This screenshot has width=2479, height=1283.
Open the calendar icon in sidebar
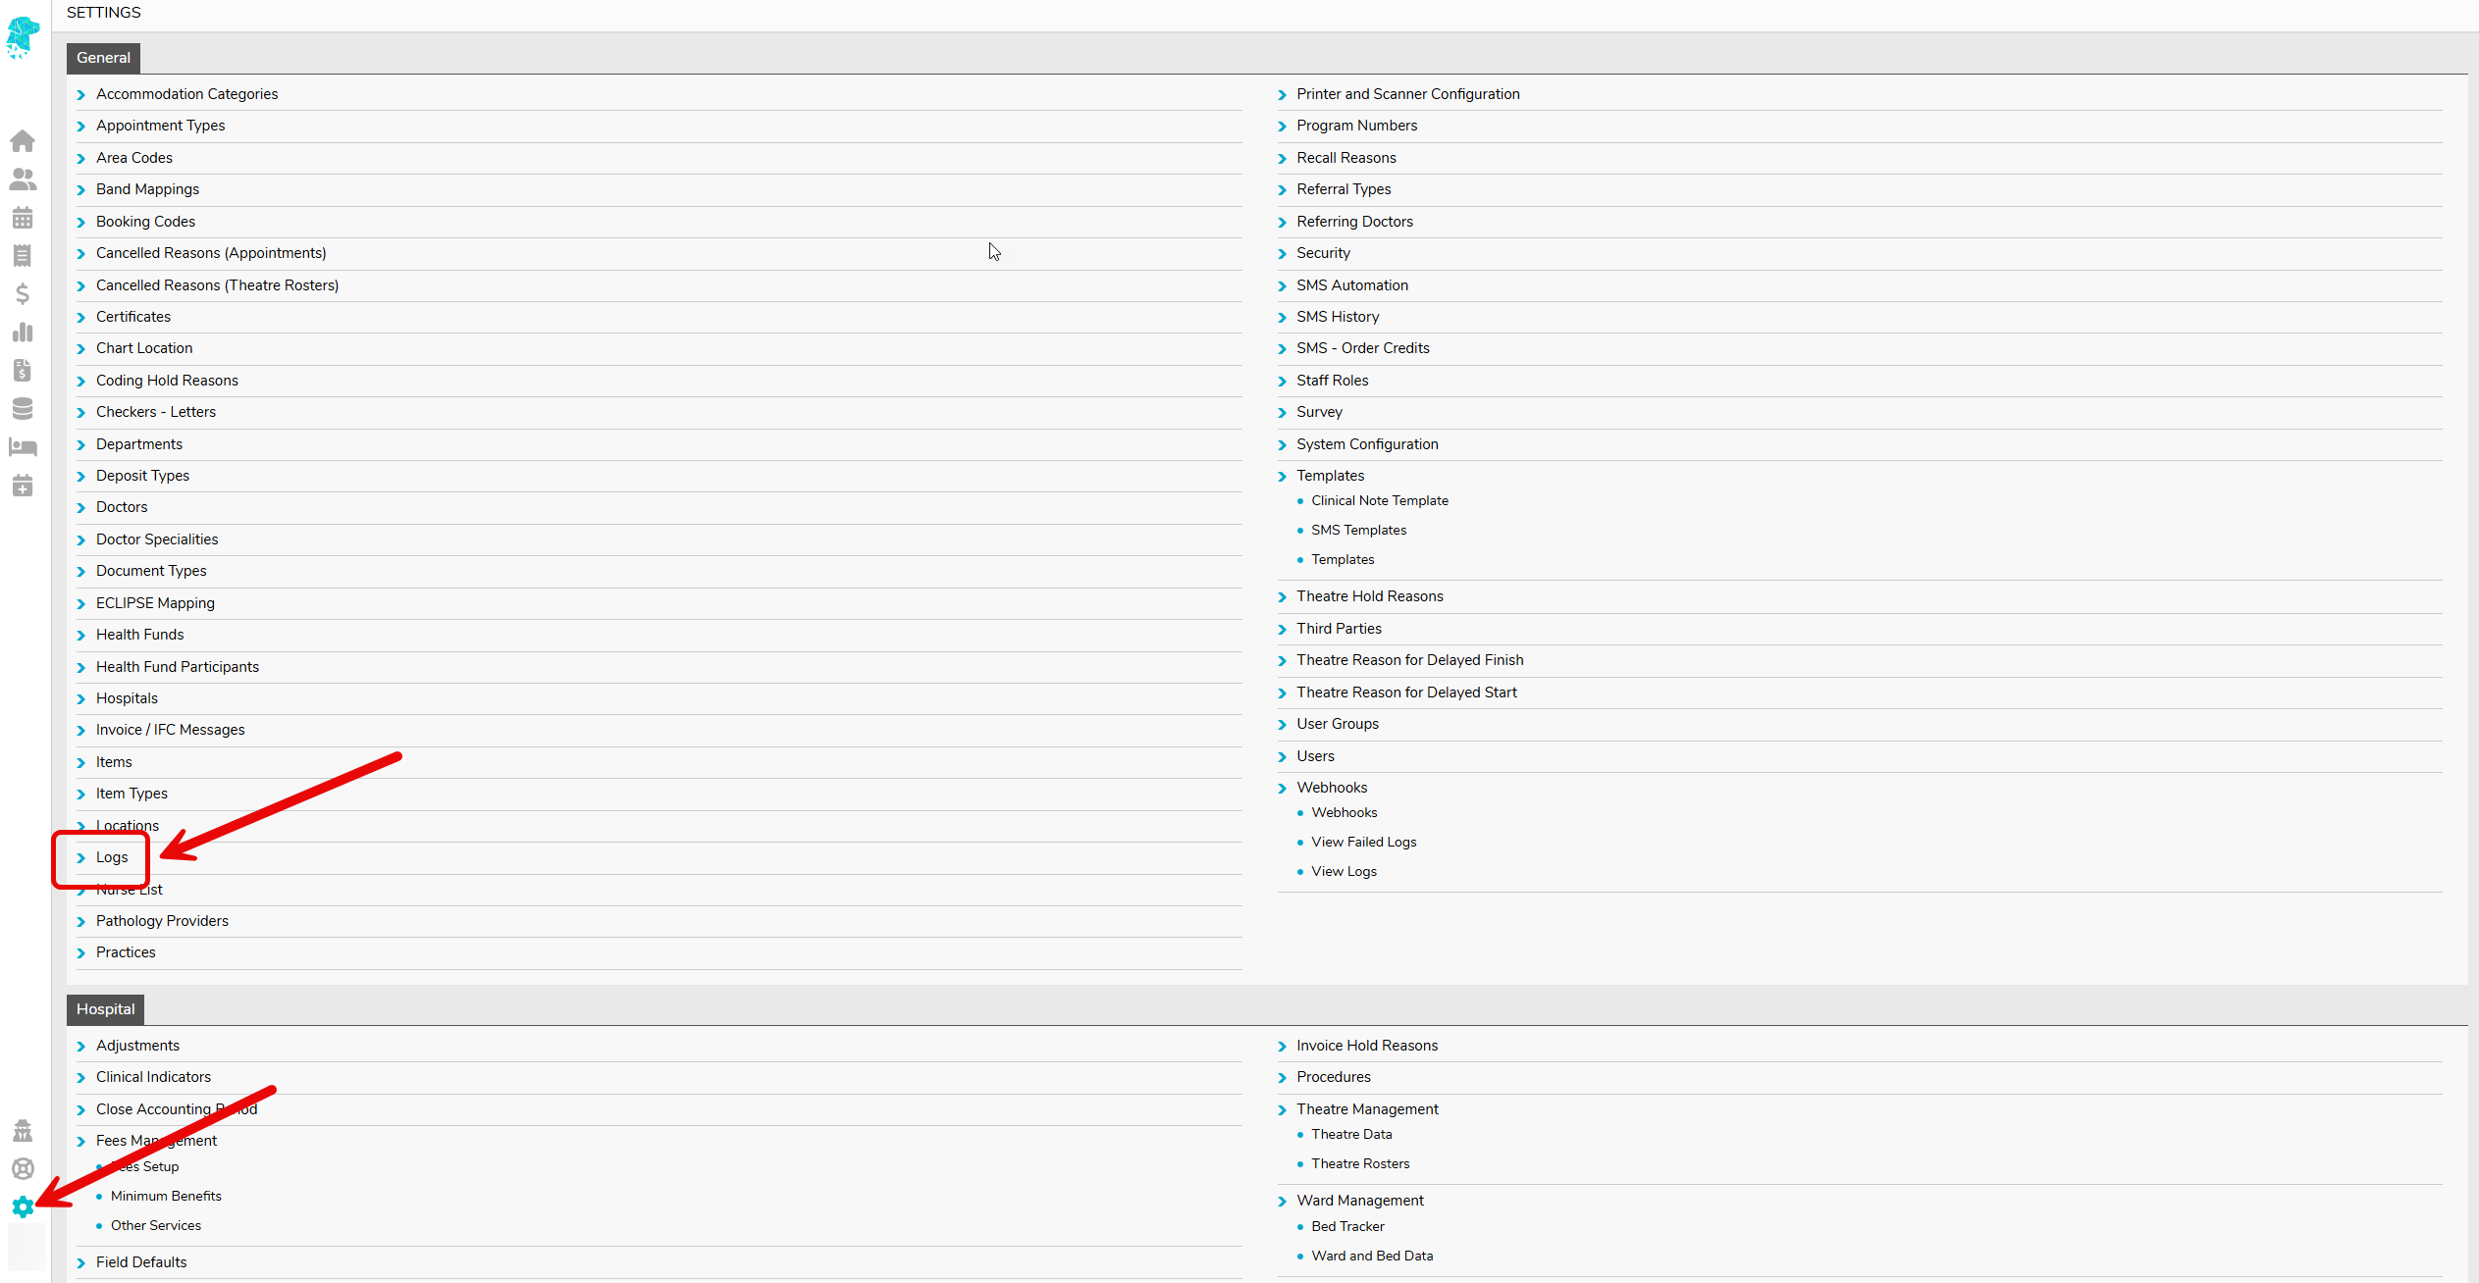(x=23, y=218)
